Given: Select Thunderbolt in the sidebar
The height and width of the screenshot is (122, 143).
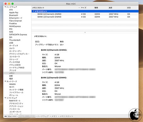Looking at the screenshot, I should point(15,40).
